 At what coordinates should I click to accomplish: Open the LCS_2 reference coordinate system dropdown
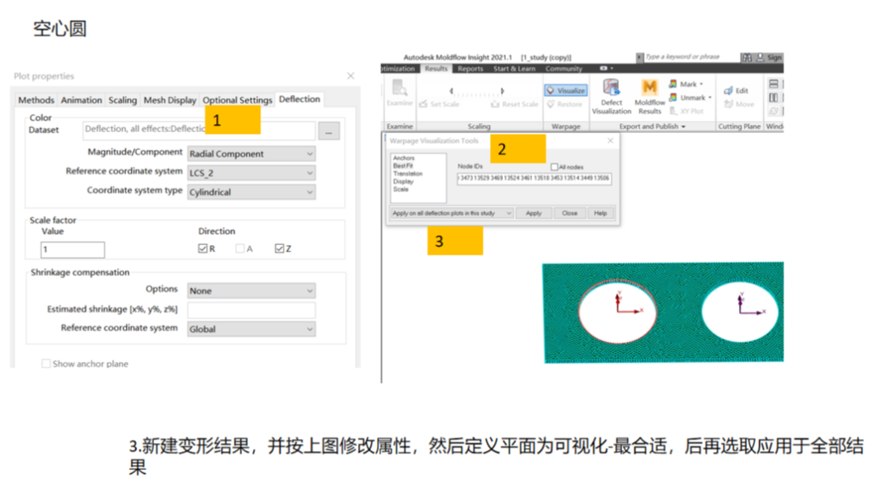click(x=251, y=173)
